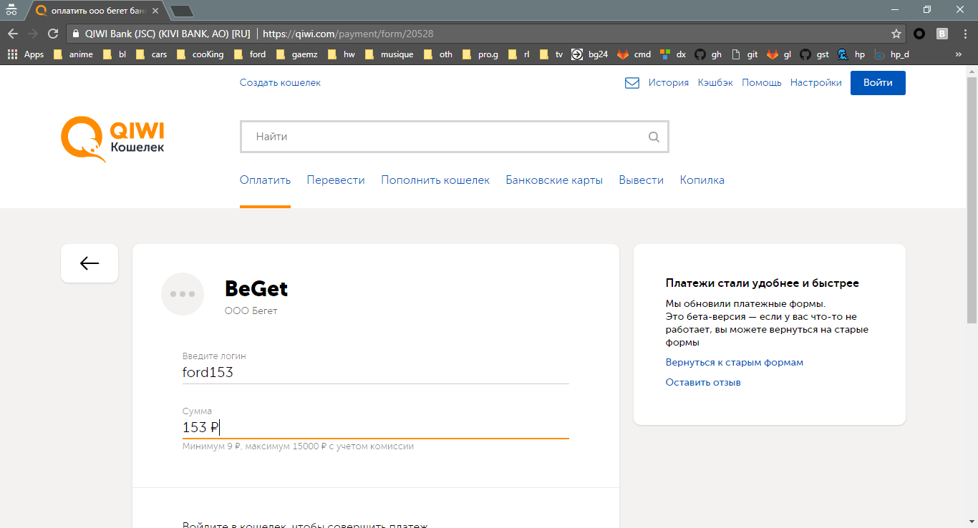This screenshot has height=528, width=978.
Task: Bookmark page with star icon
Action: click(896, 34)
